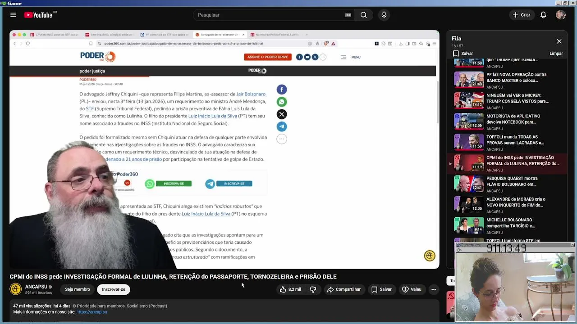Click the CPMI do INSS browser tab in video

pyautogui.click(x=55, y=35)
